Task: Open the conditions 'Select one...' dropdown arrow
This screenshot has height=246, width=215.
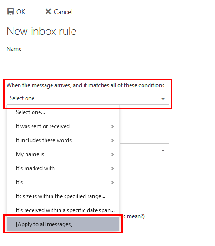Action: 163,99
